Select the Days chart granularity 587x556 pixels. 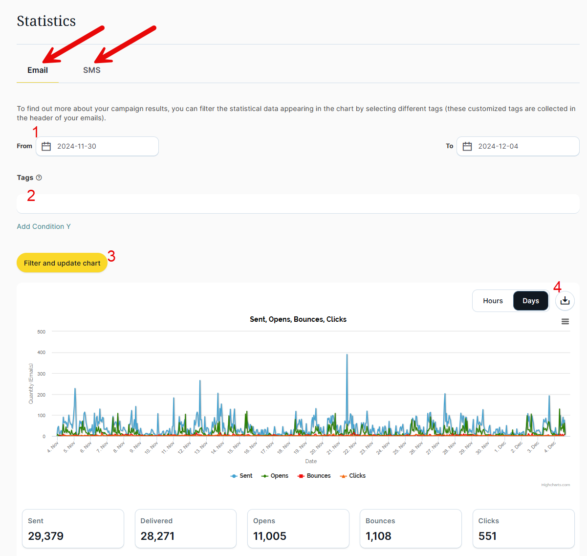pyautogui.click(x=530, y=301)
